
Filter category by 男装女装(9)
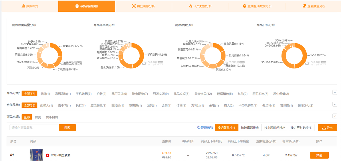161,94
